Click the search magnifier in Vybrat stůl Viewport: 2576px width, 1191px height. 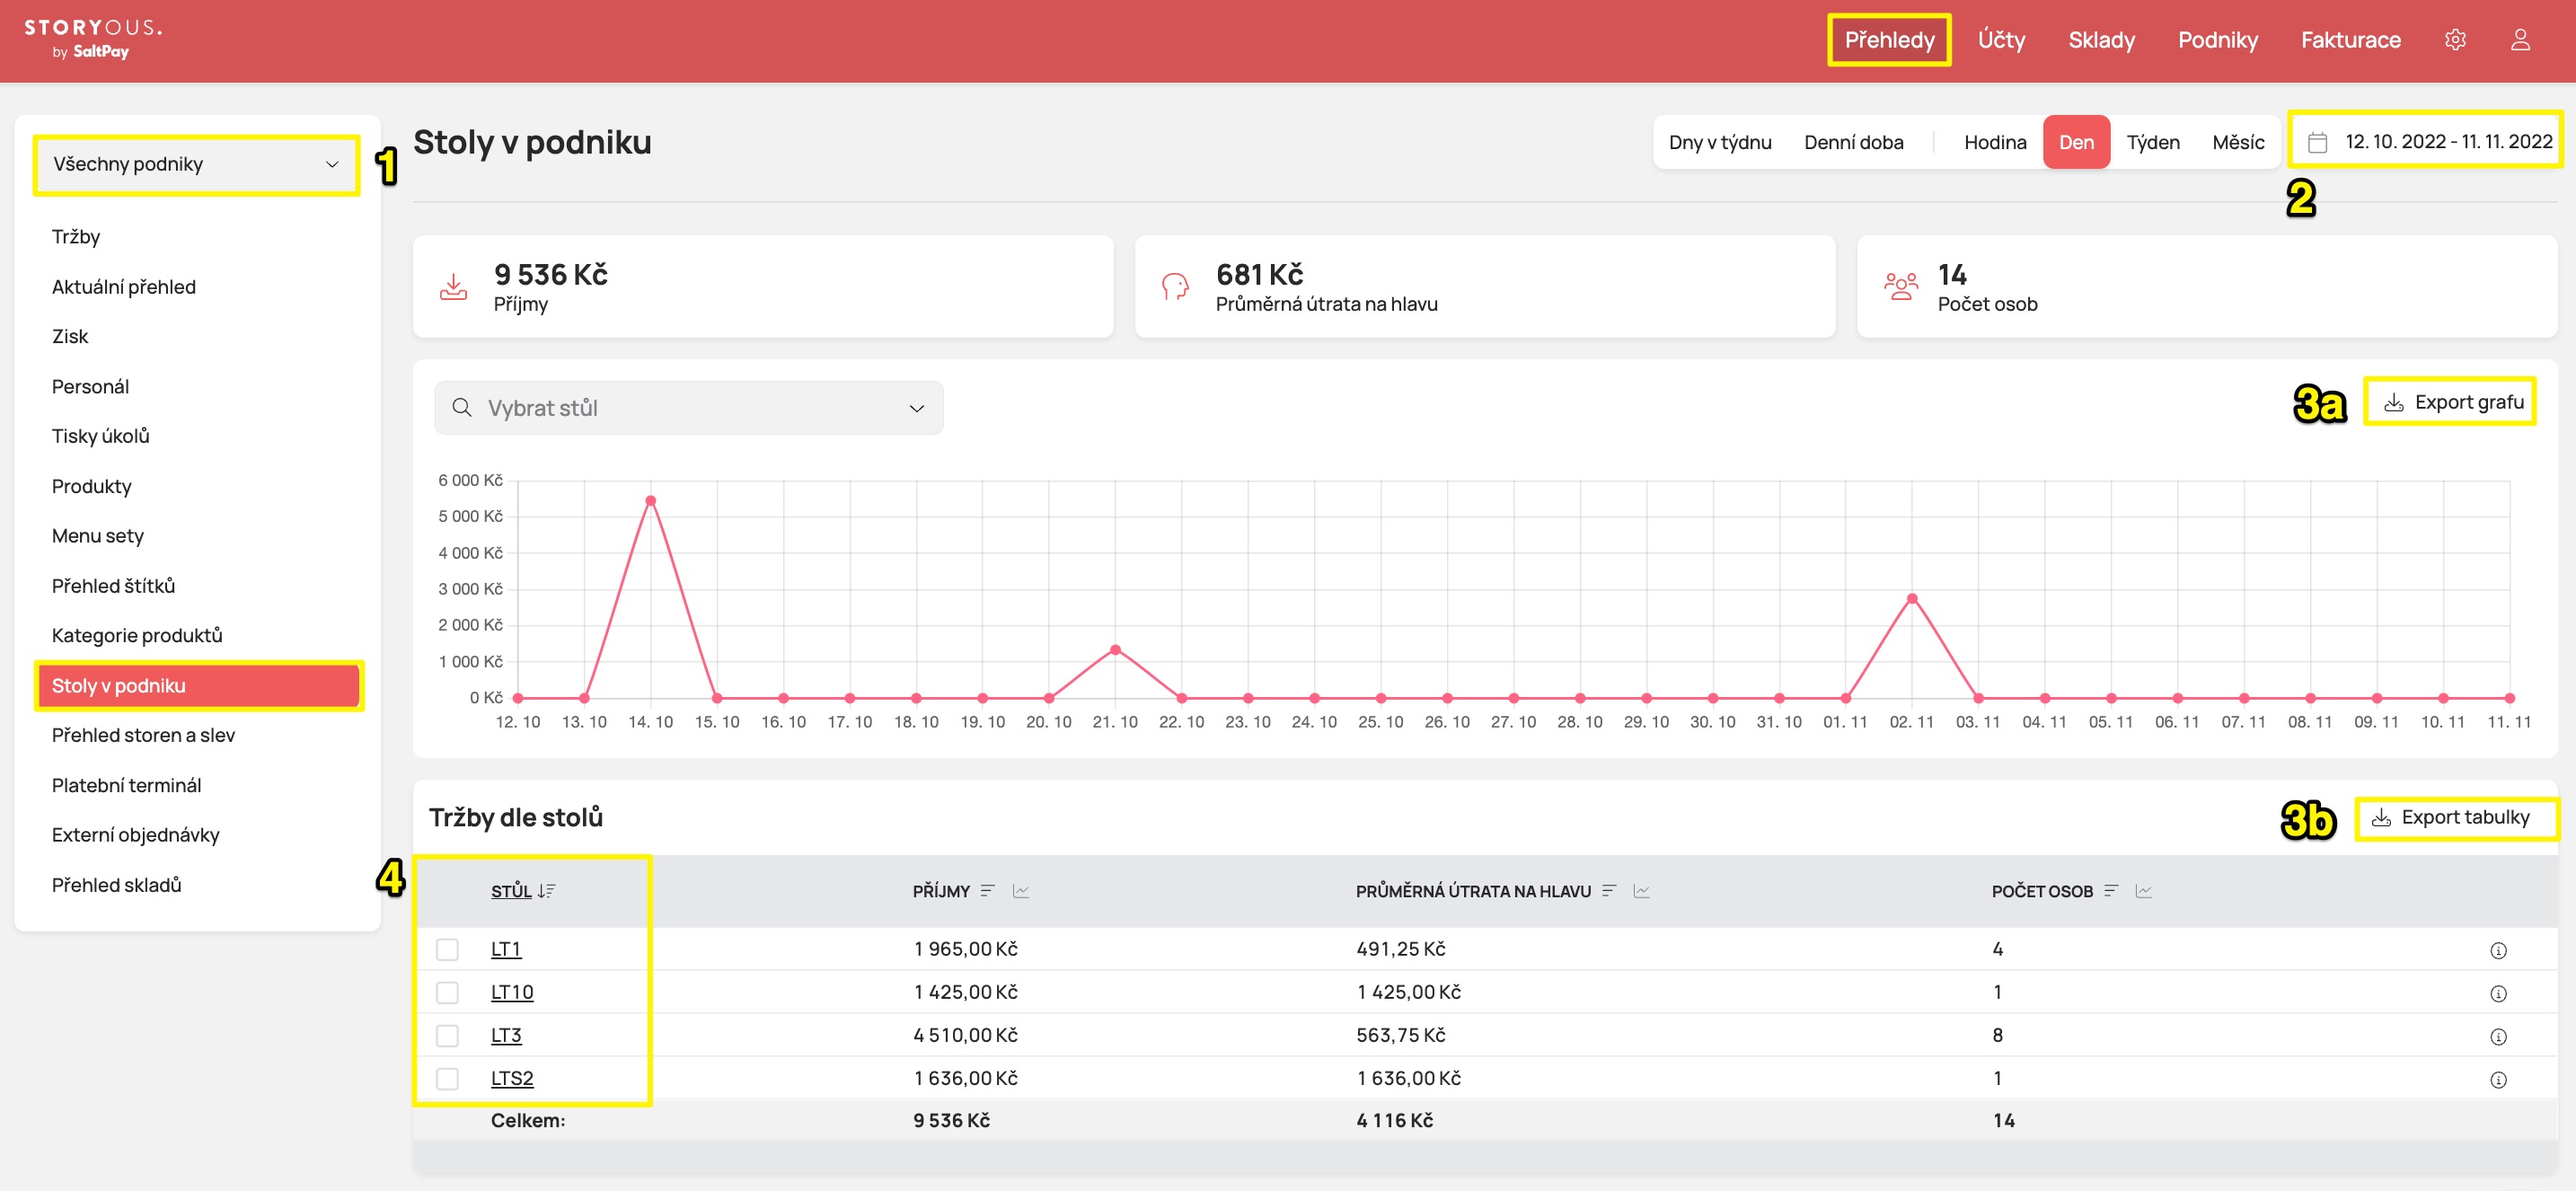tap(462, 407)
